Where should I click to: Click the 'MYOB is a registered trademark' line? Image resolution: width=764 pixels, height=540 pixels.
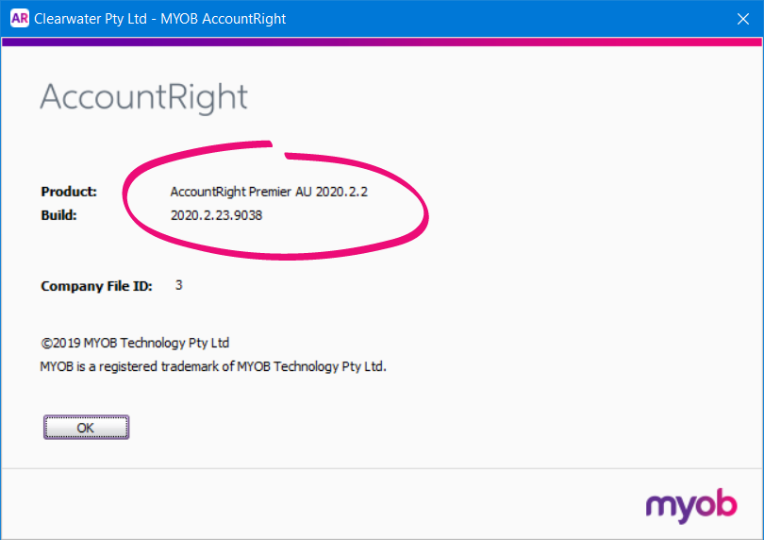click(x=213, y=366)
